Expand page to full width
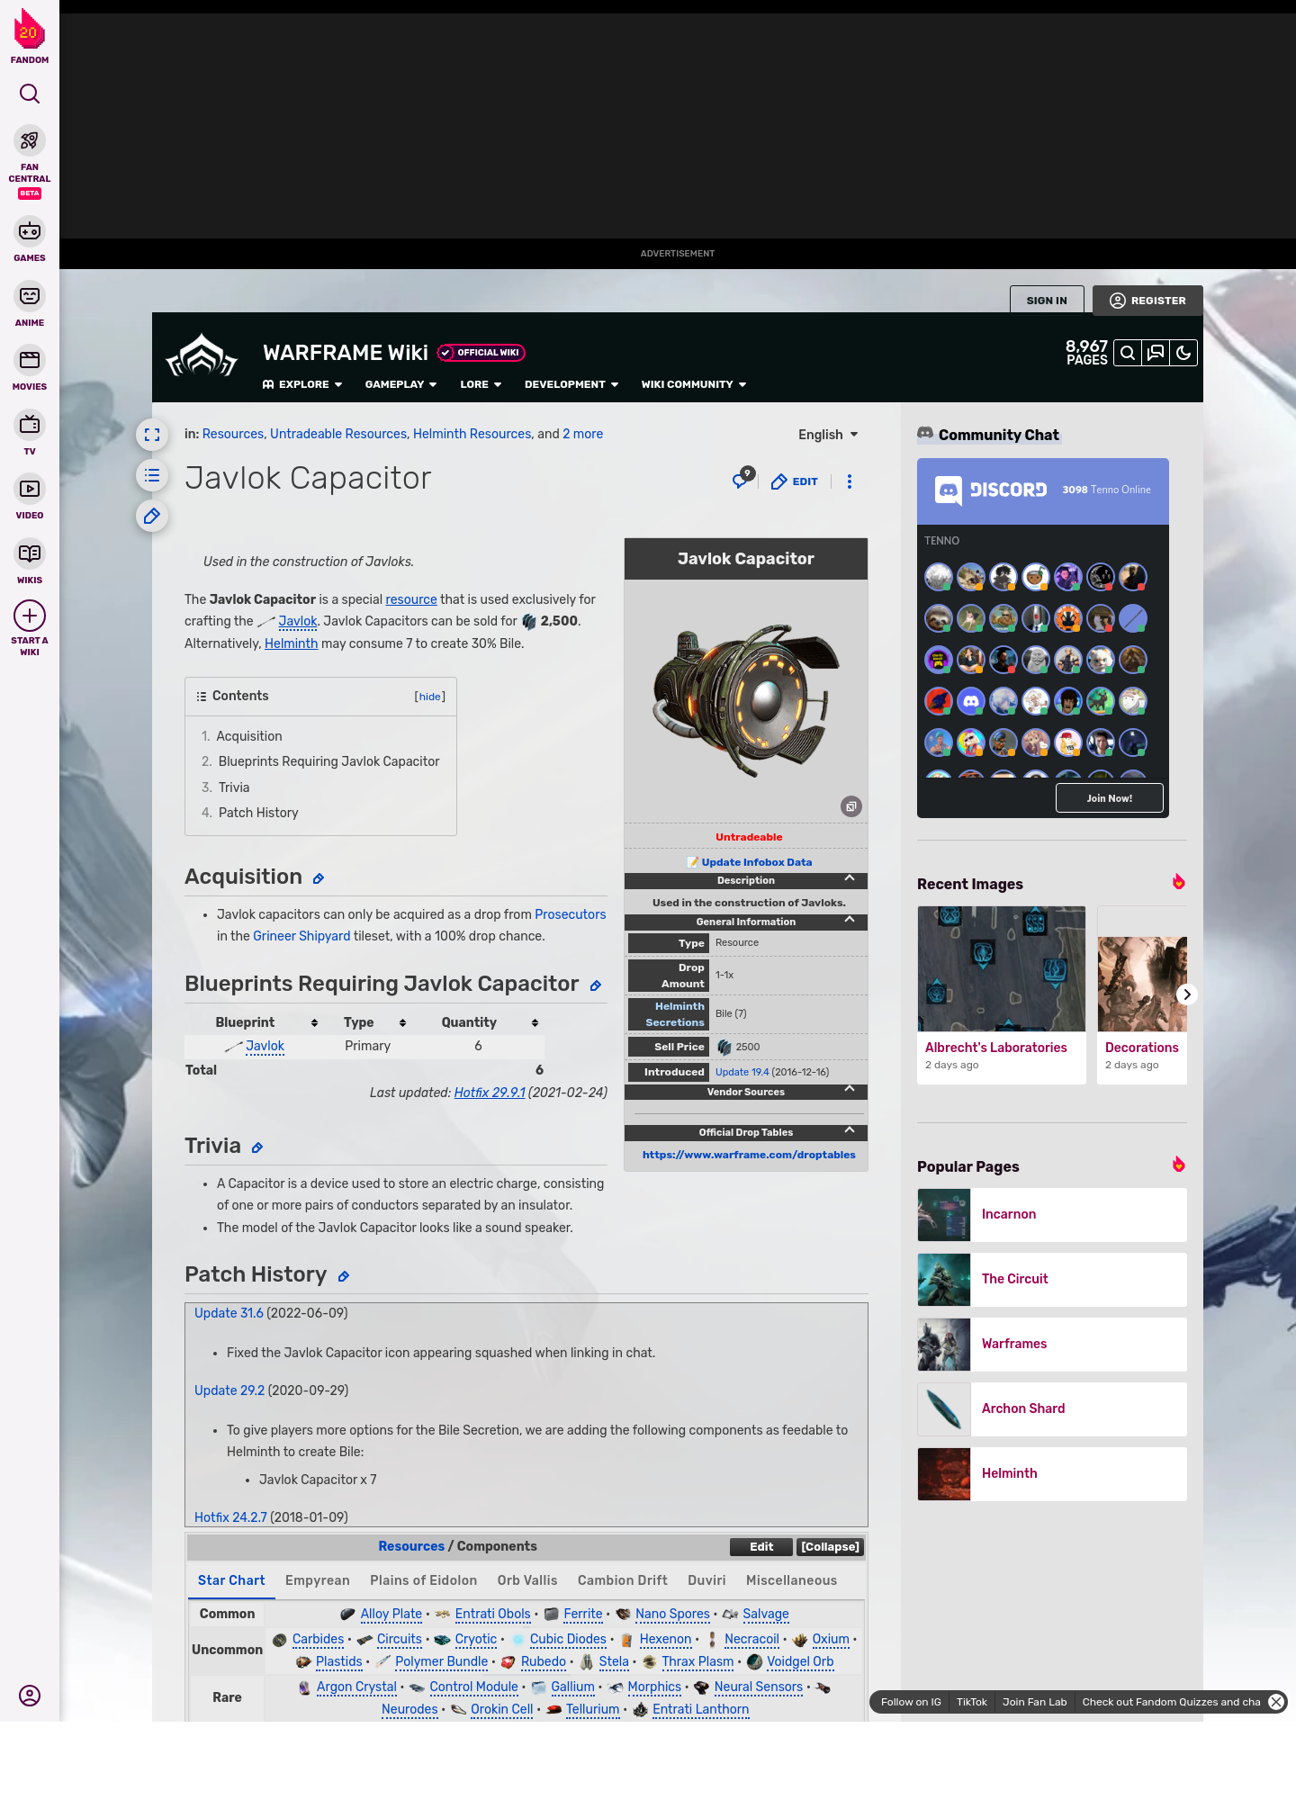 click(x=152, y=435)
